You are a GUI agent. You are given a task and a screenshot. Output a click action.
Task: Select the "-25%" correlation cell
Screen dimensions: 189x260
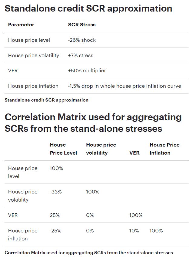55,231
